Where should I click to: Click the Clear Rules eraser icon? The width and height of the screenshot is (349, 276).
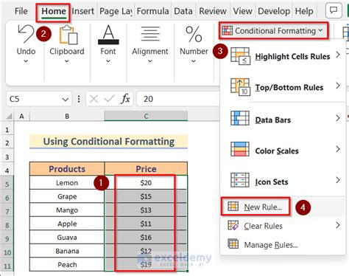(x=233, y=225)
